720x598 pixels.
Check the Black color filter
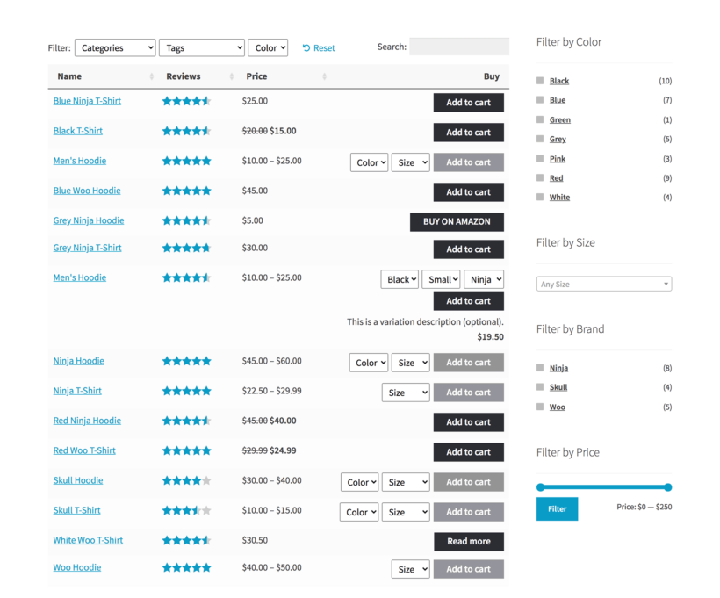[538, 81]
